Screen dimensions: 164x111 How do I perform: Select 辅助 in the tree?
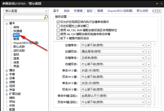12,98
